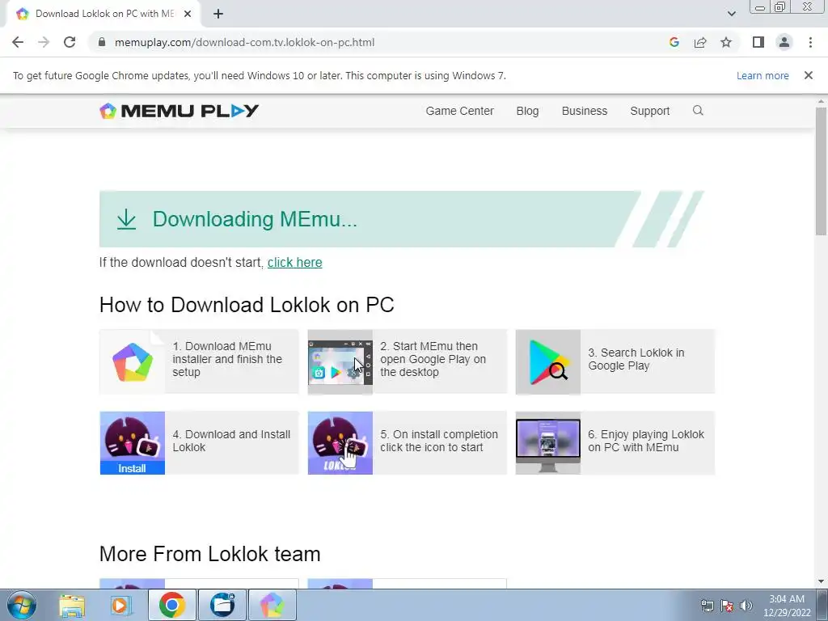This screenshot has height=621, width=828.
Task: Go back to the previous page
Action: pos(18,42)
